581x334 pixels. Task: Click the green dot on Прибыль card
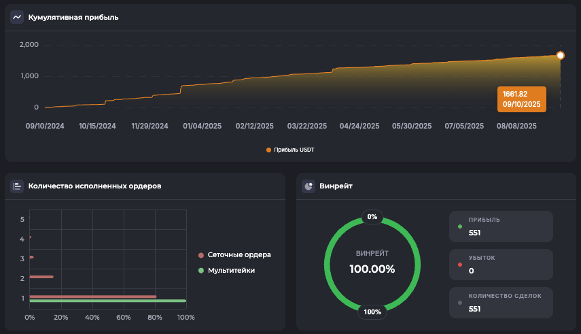tap(460, 227)
